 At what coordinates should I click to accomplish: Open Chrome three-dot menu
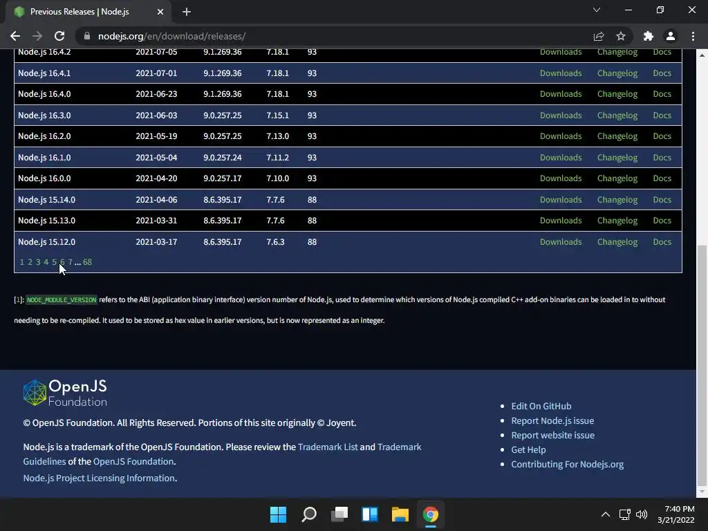[693, 36]
